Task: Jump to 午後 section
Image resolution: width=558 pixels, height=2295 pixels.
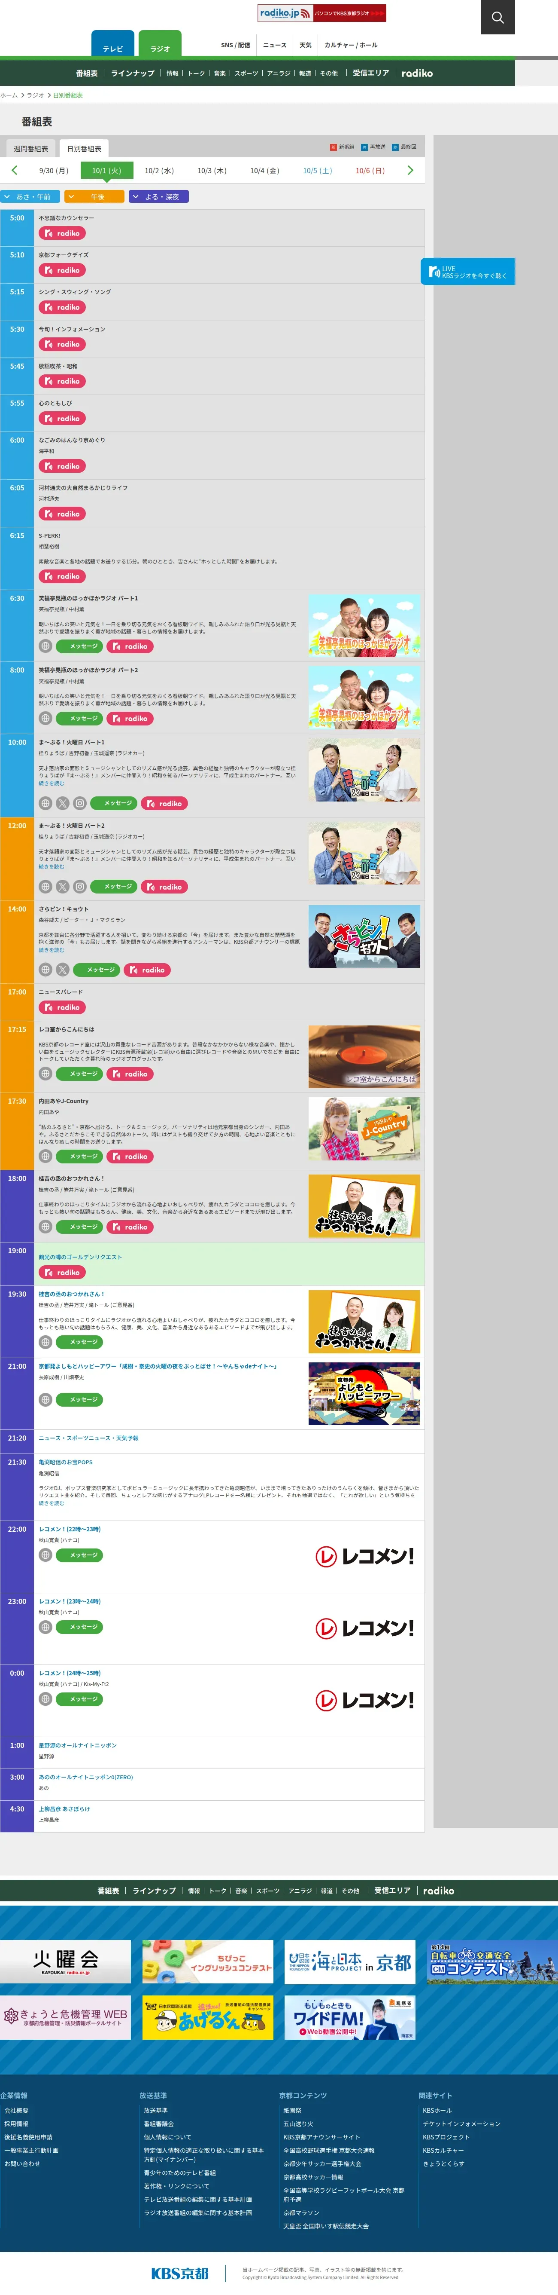Action: click(94, 197)
